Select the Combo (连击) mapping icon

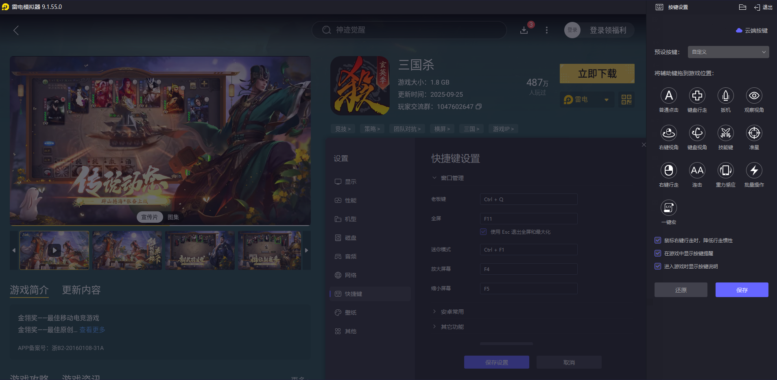coord(697,171)
